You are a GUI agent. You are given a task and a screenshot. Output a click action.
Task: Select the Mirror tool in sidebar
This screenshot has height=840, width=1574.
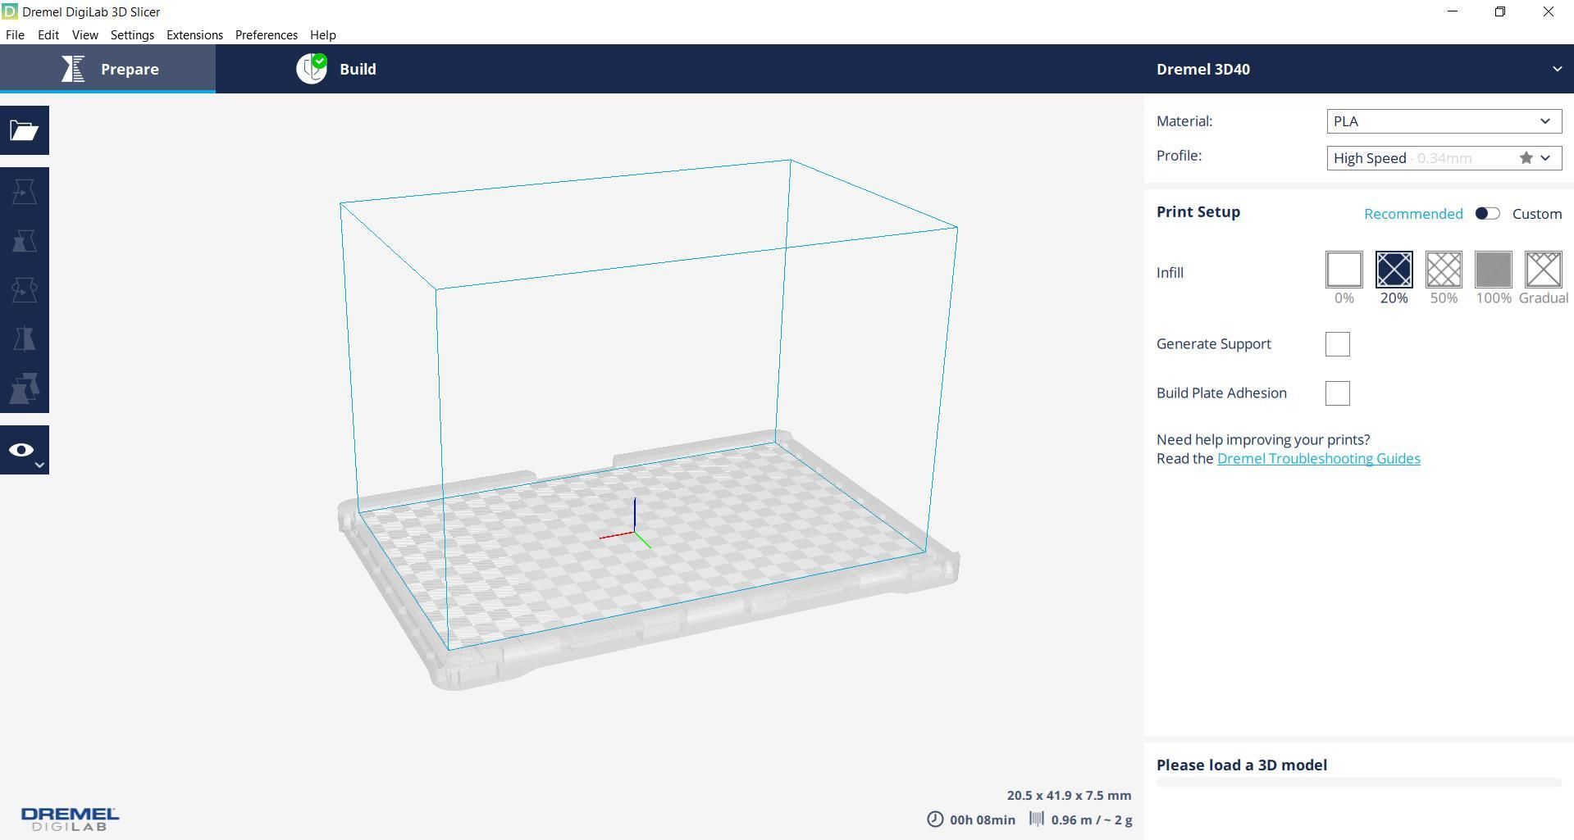[25, 339]
